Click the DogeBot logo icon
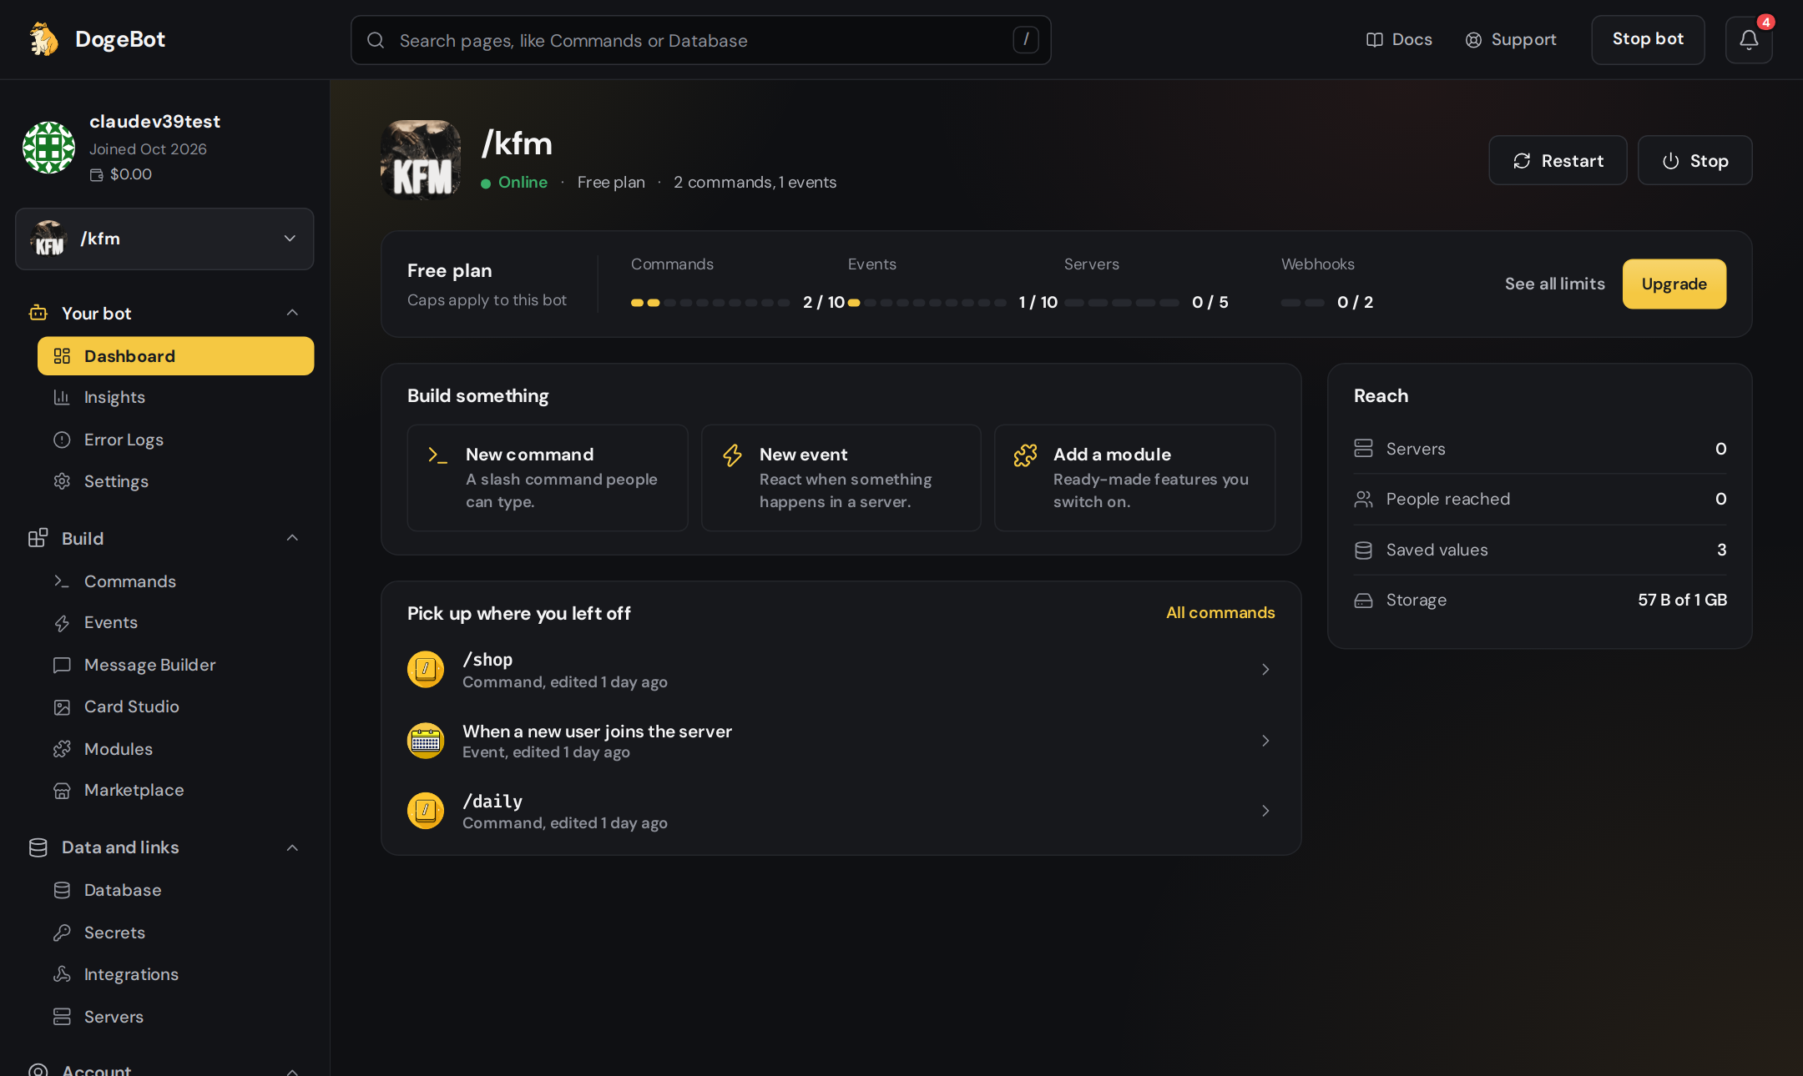Image resolution: width=1803 pixels, height=1076 pixels. click(x=43, y=39)
